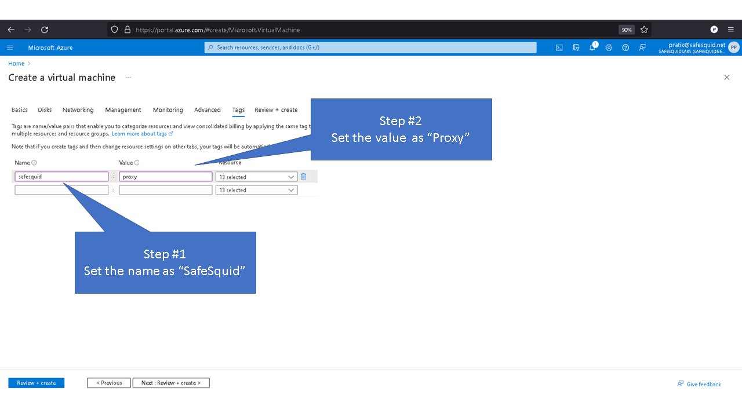The height and width of the screenshot is (417, 742).
Task: Open portal settings gear icon
Action: pos(609,47)
